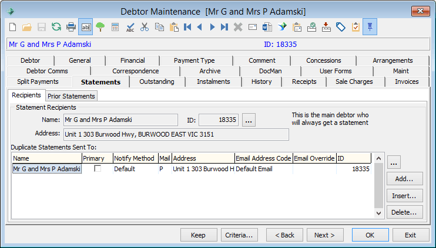This screenshot has height=248, width=436.
Task: Open the Maint tab
Action: coord(401,71)
